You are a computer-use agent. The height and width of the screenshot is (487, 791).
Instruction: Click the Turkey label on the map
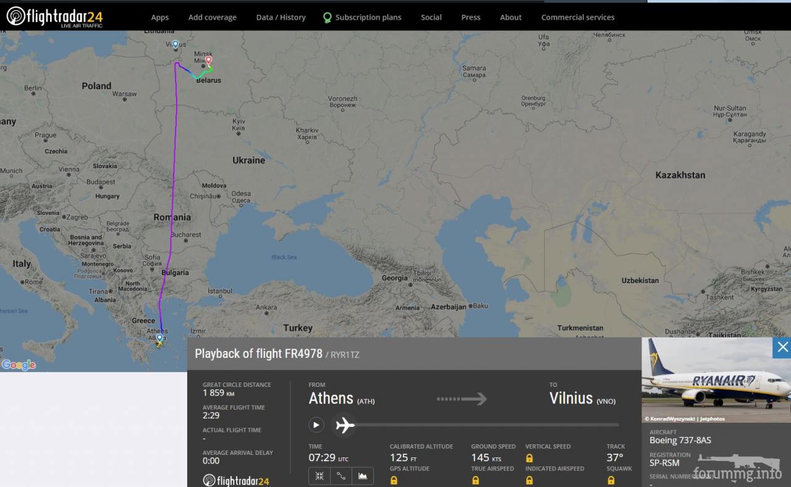click(298, 328)
